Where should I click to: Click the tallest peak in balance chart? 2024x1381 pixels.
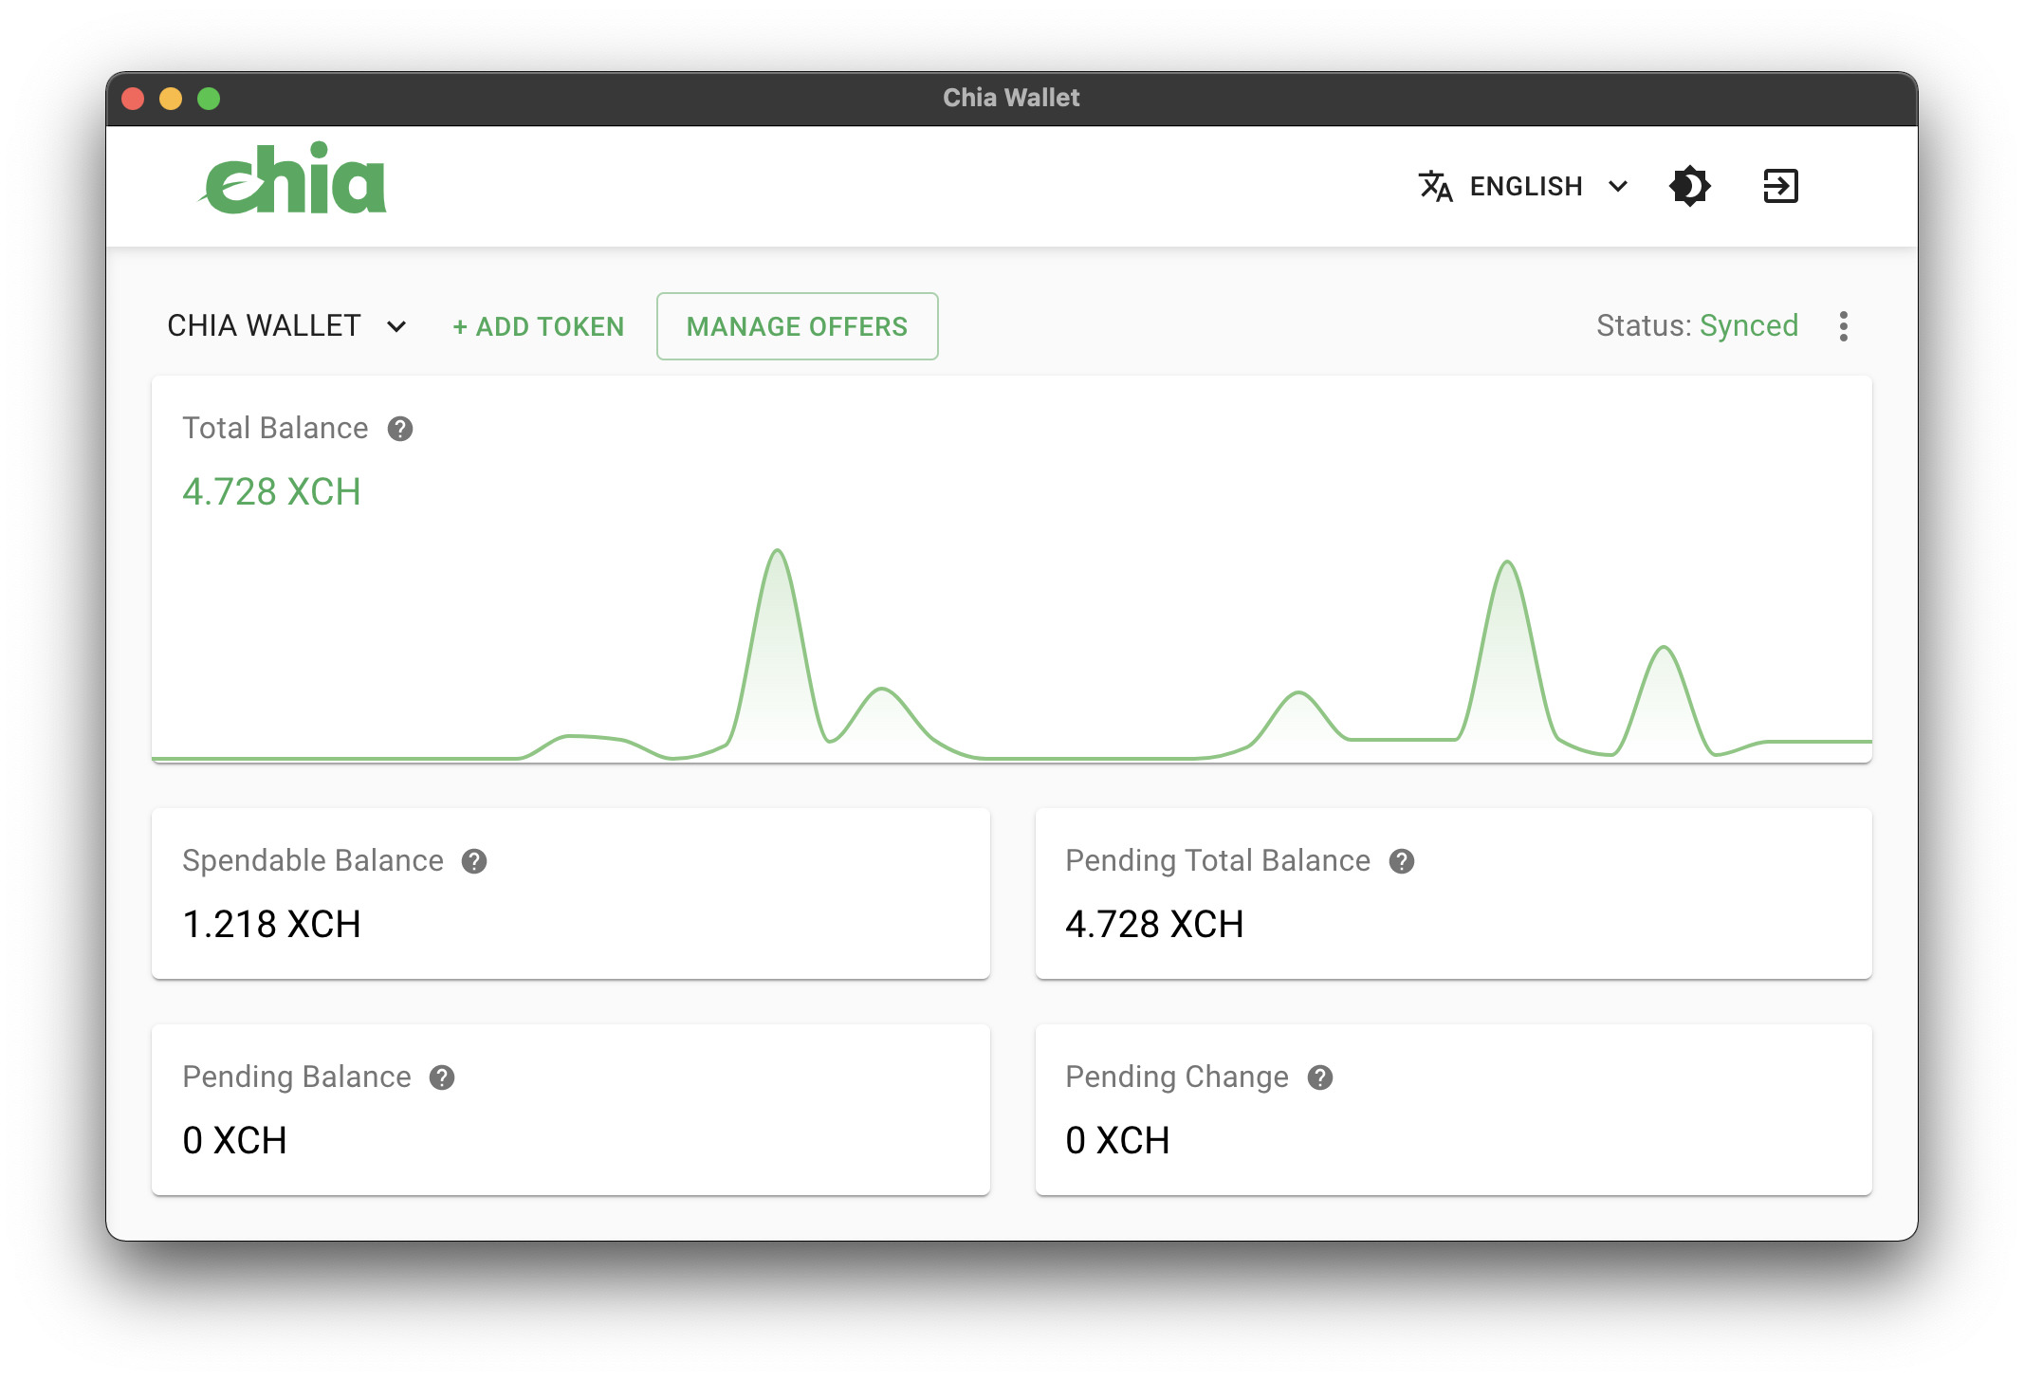[778, 552]
